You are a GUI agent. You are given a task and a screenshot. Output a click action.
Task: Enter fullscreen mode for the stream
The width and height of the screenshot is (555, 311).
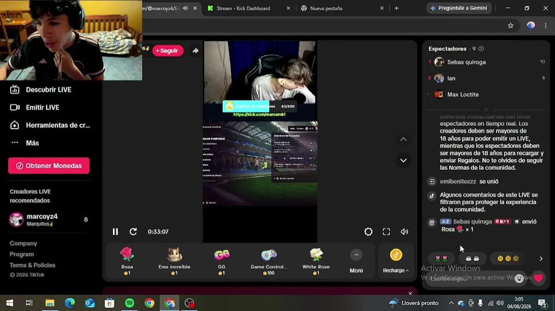coord(386,232)
